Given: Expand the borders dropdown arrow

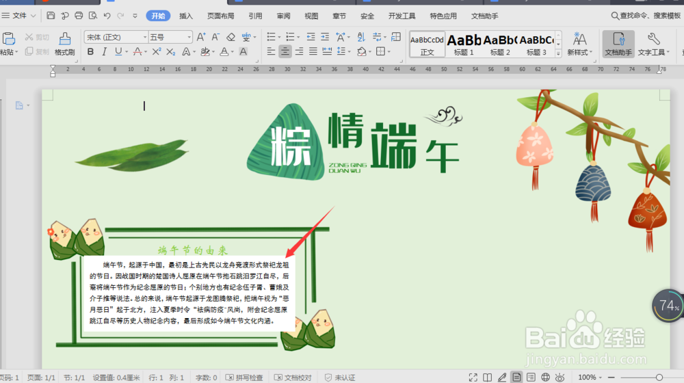Looking at the screenshot, I should tap(389, 52).
